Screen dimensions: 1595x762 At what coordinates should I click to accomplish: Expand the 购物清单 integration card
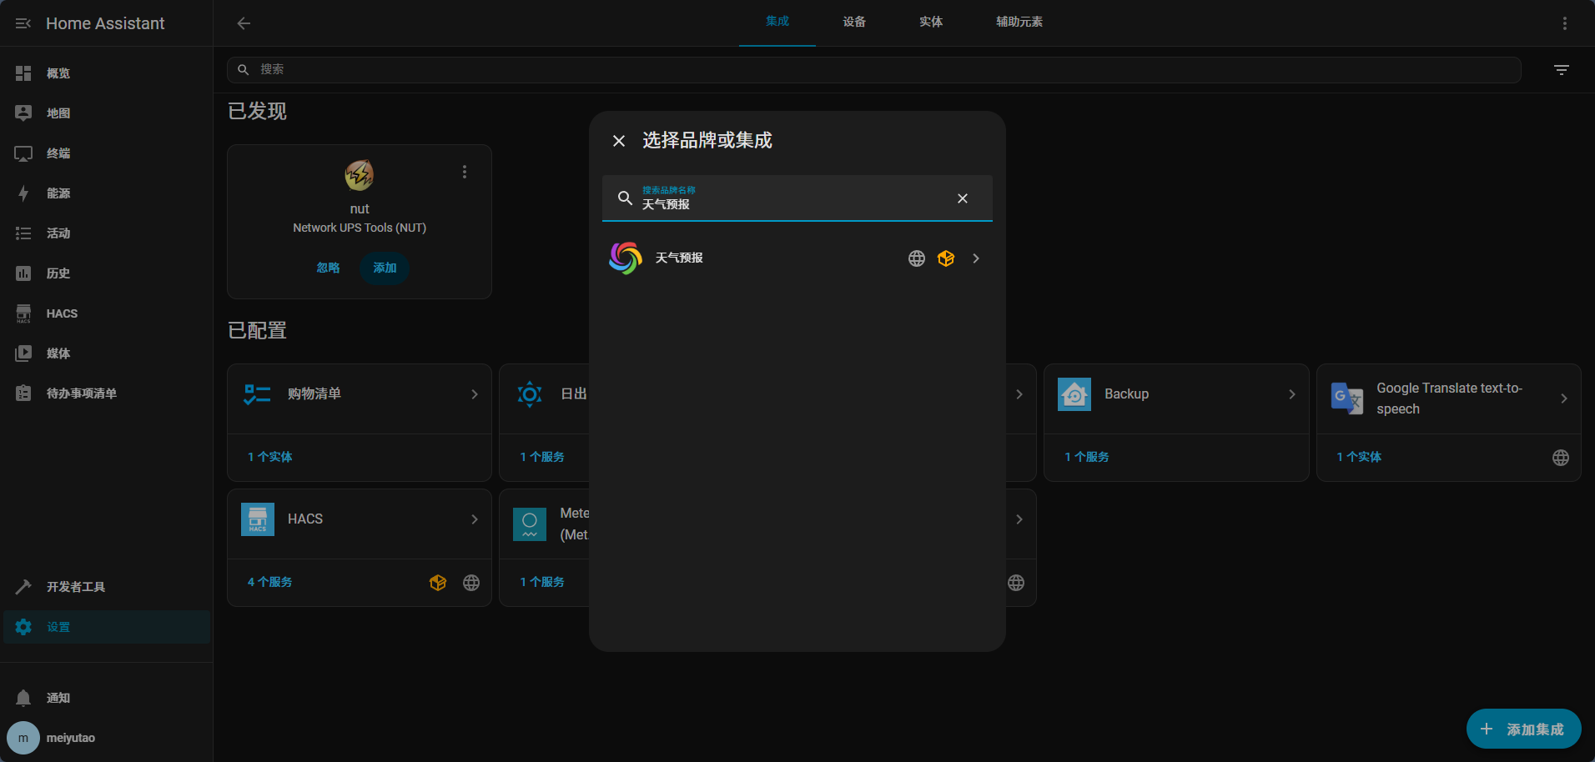pyautogui.click(x=359, y=394)
